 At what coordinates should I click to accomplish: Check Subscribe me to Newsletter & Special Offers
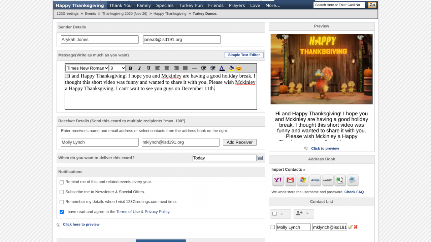(x=62, y=192)
